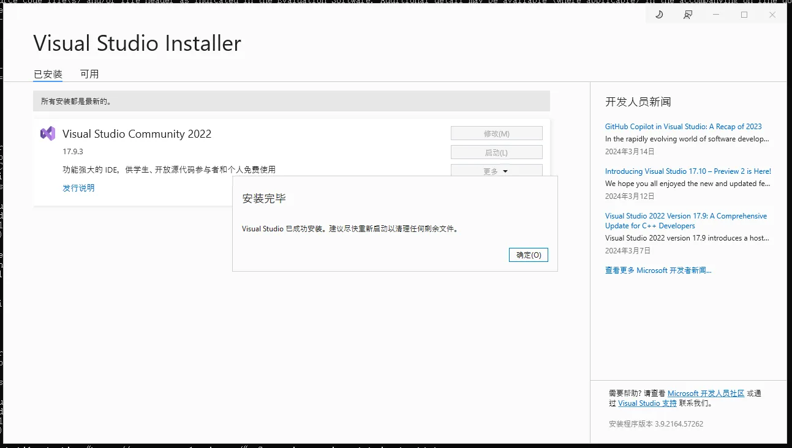792x448 pixels.
Task: Switch to the 可用 tab
Action: click(x=89, y=74)
